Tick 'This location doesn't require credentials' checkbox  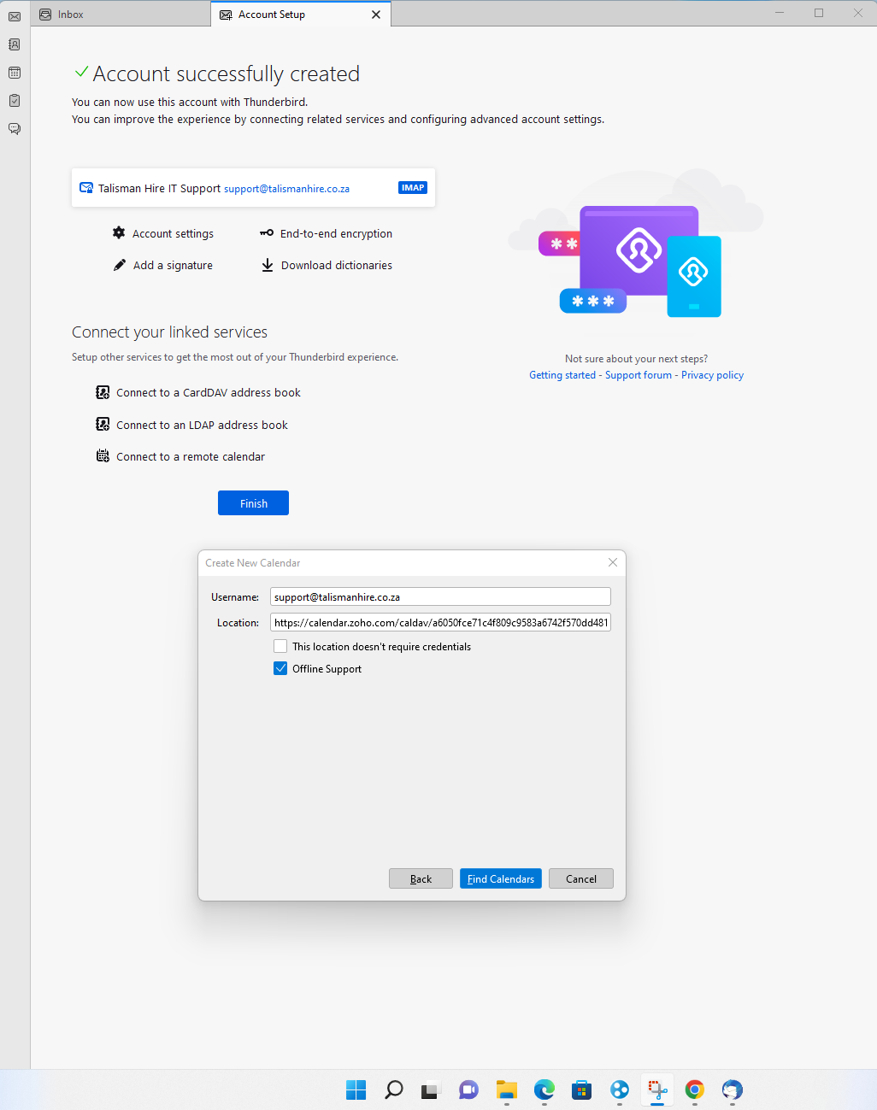tap(280, 646)
